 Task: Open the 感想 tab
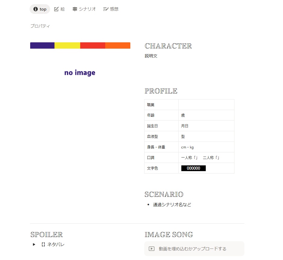point(114,9)
